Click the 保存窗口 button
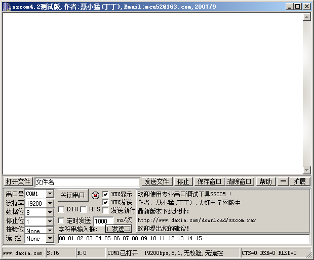 (x=210, y=181)
